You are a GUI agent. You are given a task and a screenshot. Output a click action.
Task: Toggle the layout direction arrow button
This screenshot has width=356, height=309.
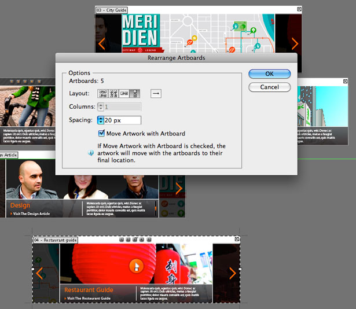point(156,94)
